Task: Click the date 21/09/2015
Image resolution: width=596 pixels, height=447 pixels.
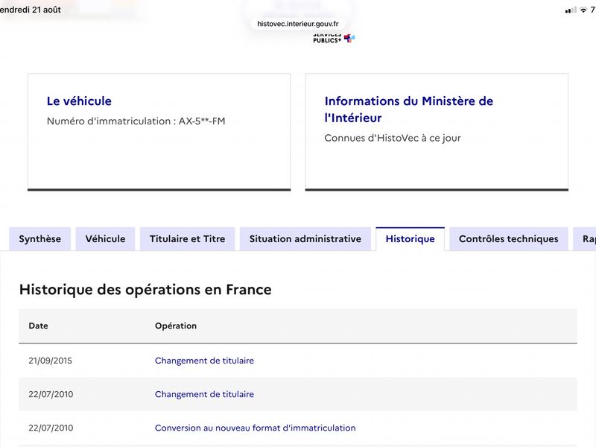Action: point(50,361)
